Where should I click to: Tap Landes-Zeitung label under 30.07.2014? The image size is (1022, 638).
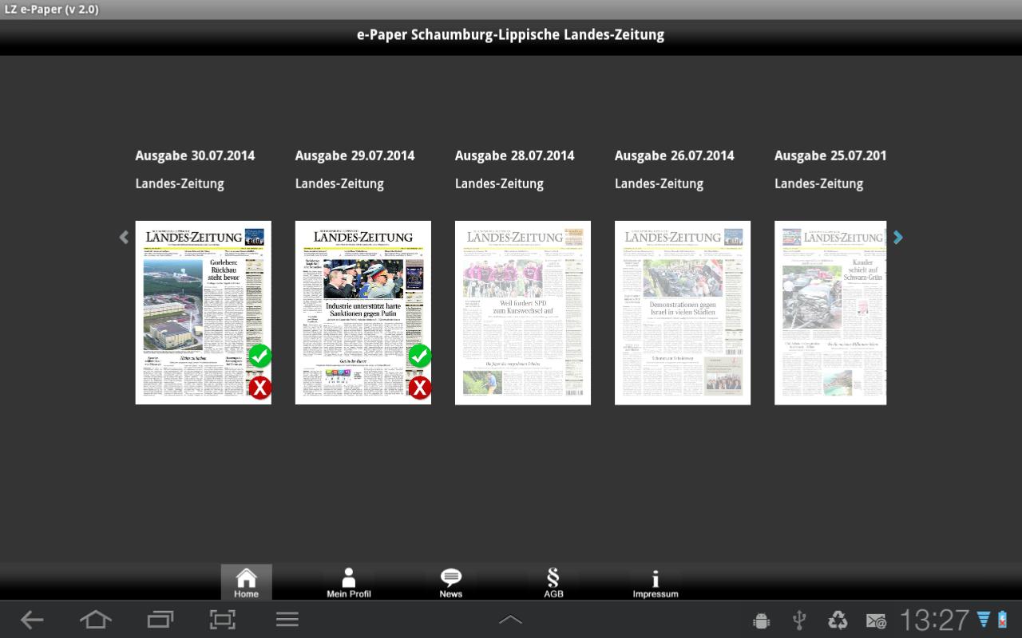pyautogui.click(x=180, y=183)
